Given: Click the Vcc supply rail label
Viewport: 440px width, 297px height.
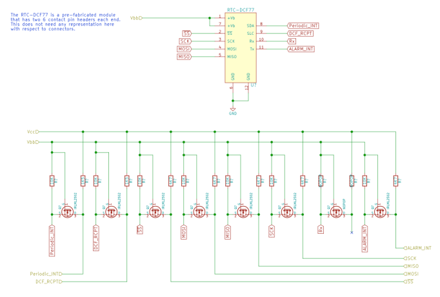Looking at the screenshot, I should pyautogui.click(x=33, y=132).
